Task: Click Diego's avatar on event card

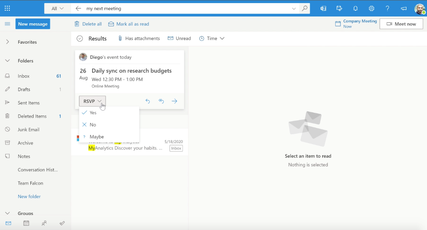Action: 83,57
